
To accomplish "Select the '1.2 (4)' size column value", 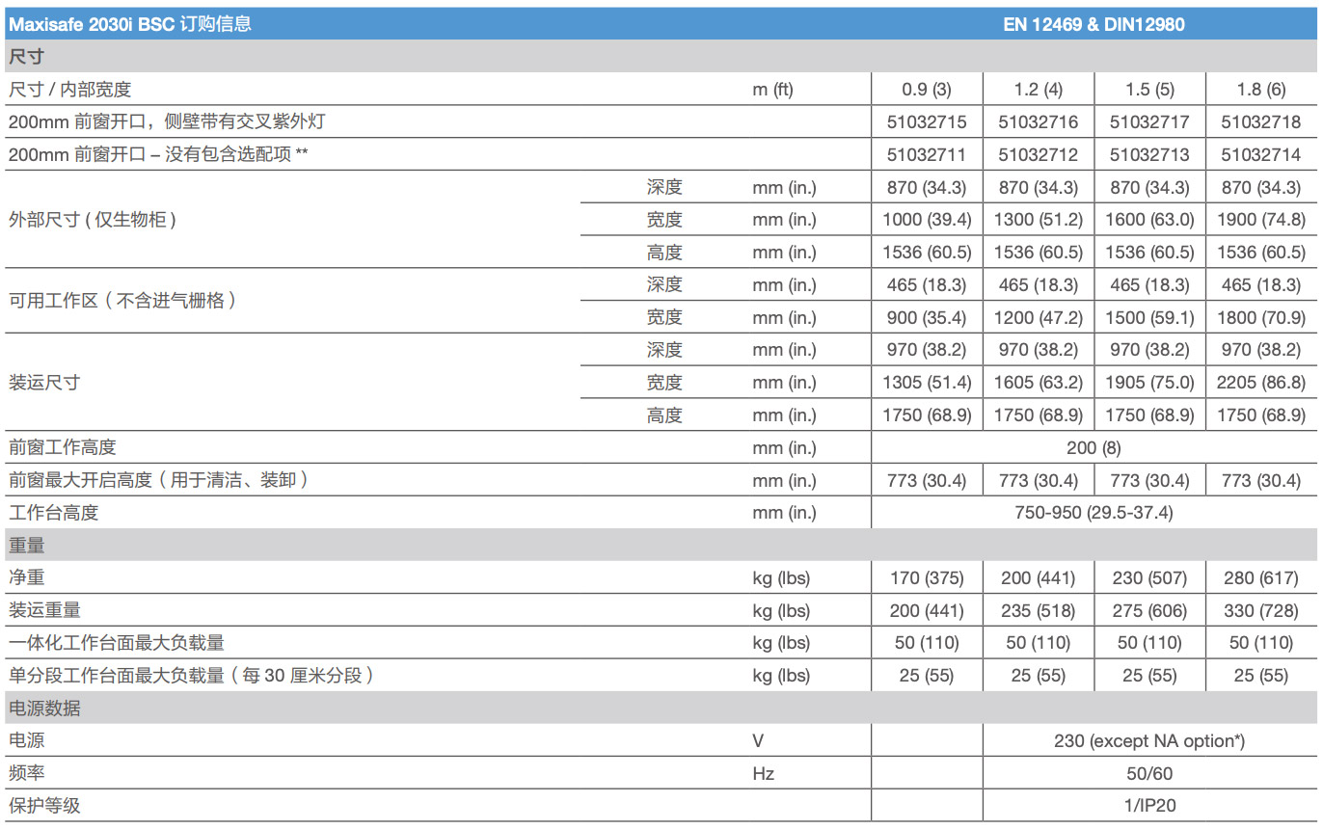I will tap(1039, 90).
